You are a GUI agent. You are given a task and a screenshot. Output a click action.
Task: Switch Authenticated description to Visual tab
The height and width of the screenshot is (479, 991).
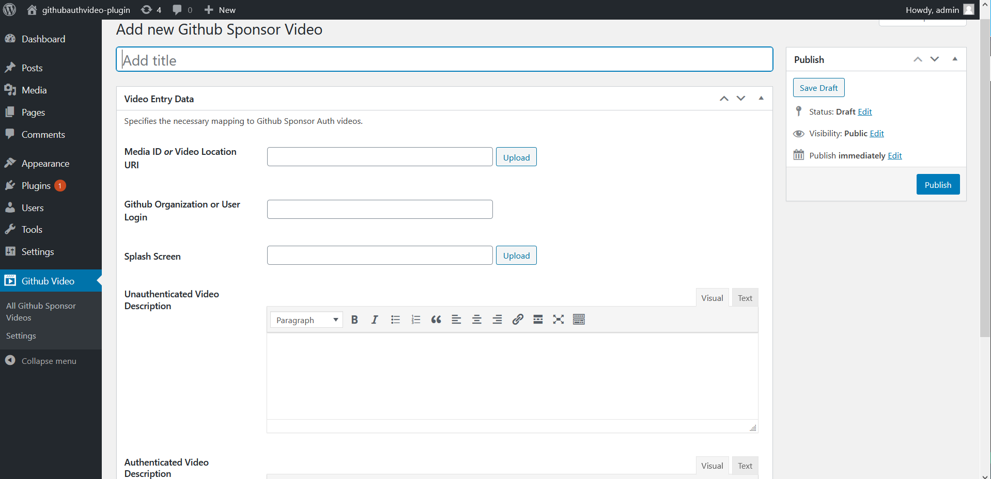tap(712, 466)
